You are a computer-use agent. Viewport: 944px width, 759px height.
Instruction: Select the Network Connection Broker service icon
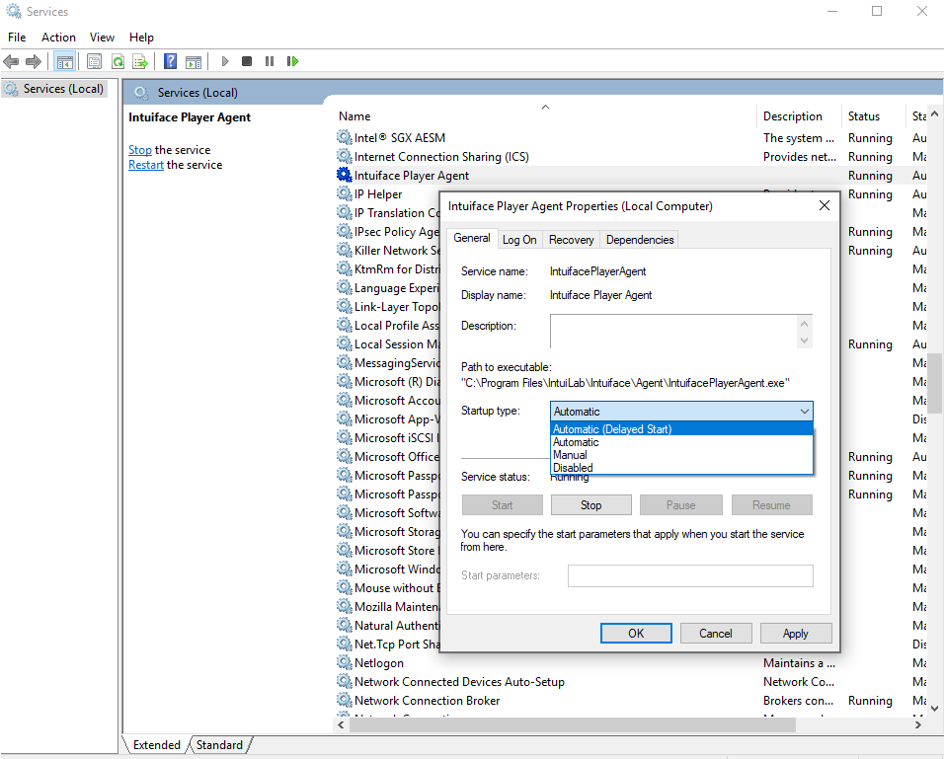coord(345,700)
